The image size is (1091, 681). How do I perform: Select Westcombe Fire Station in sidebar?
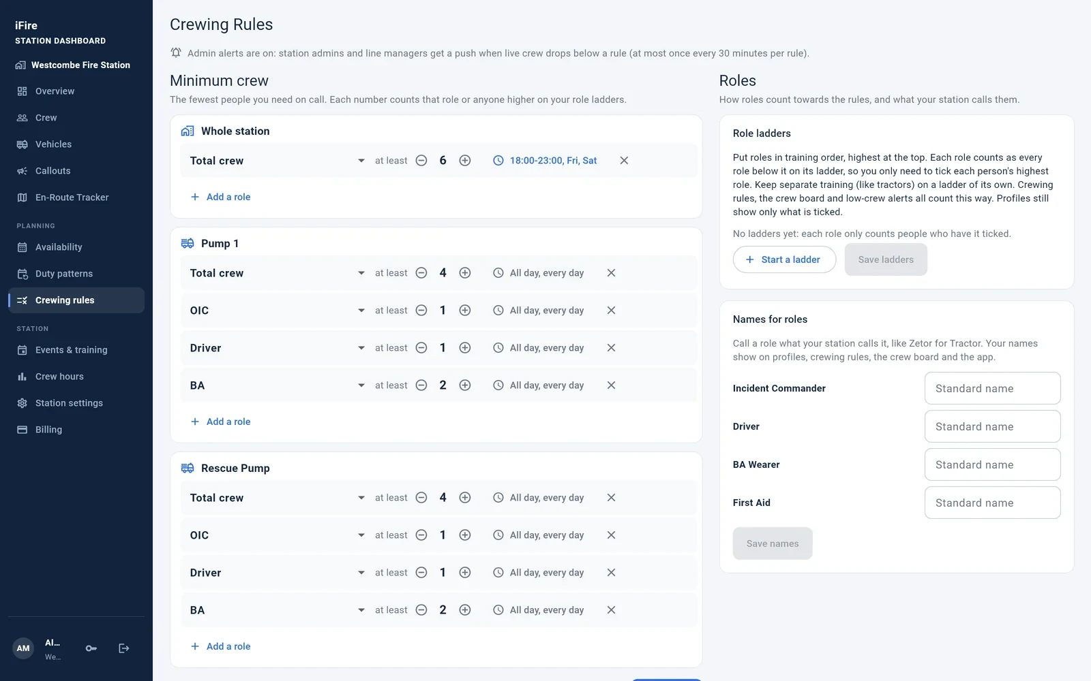click(73, 65)
